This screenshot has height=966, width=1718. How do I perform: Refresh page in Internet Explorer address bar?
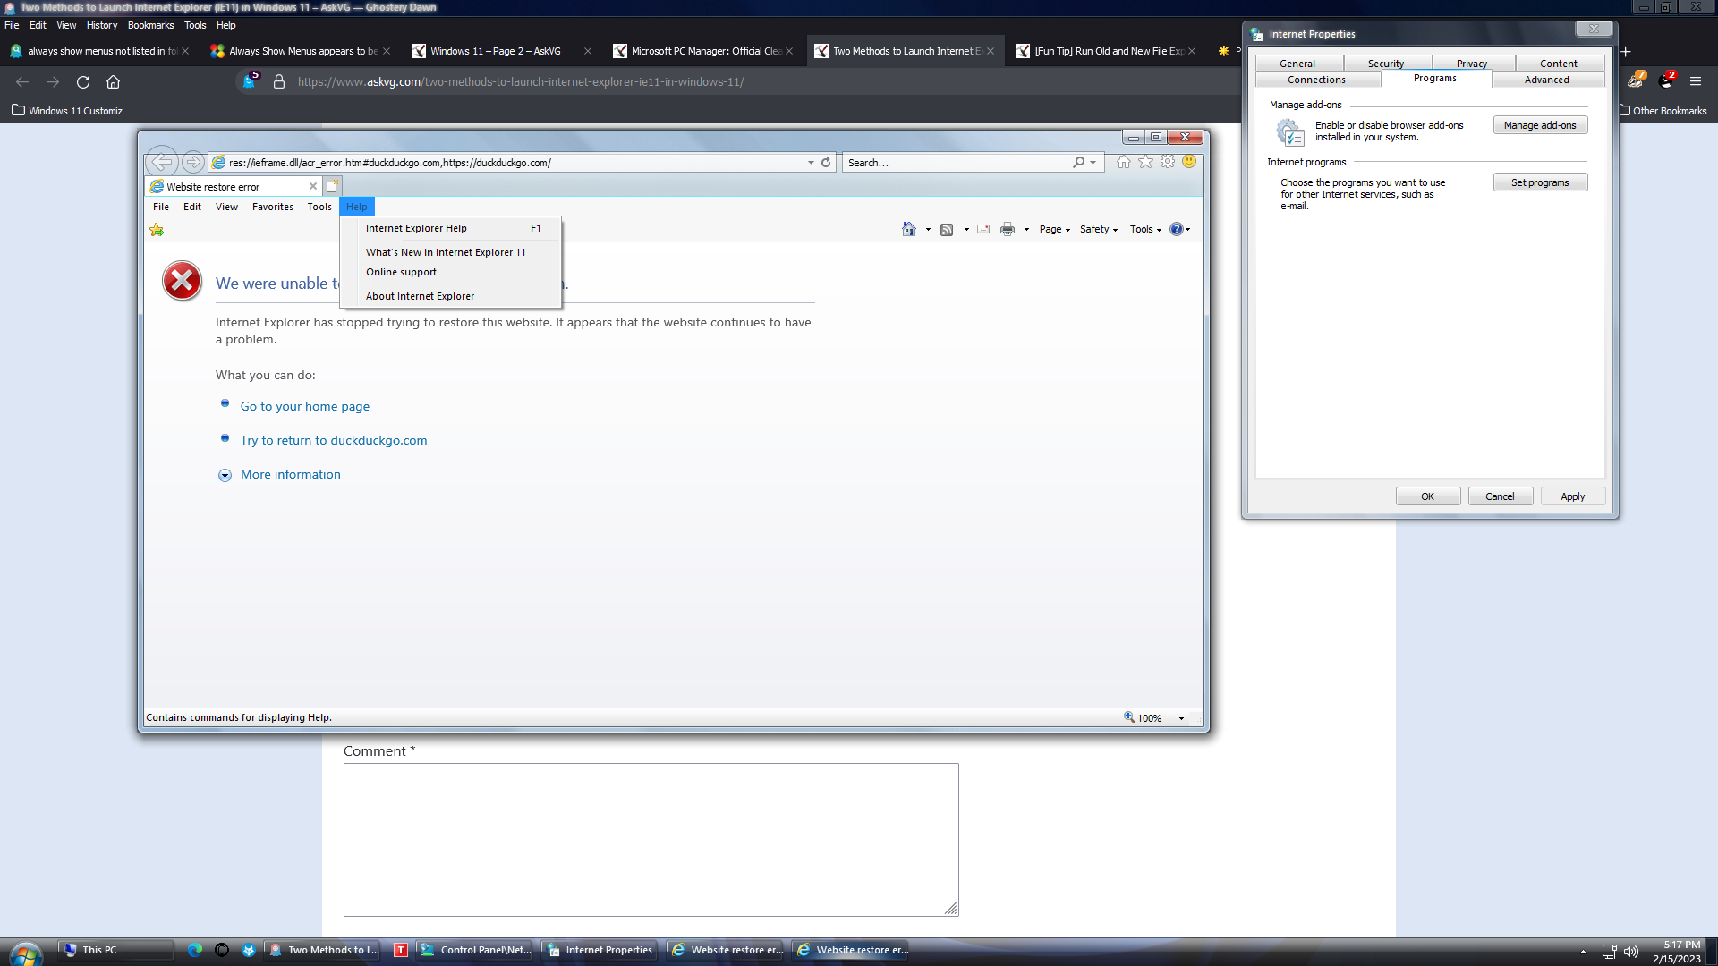pos(826,163)
